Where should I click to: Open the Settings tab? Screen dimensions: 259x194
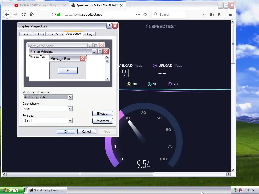(x=89, y=34)
